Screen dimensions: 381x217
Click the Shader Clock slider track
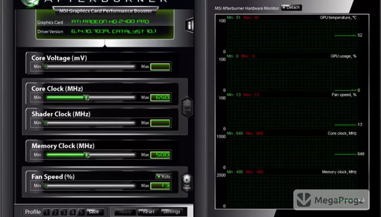click(x=90, y=123)
